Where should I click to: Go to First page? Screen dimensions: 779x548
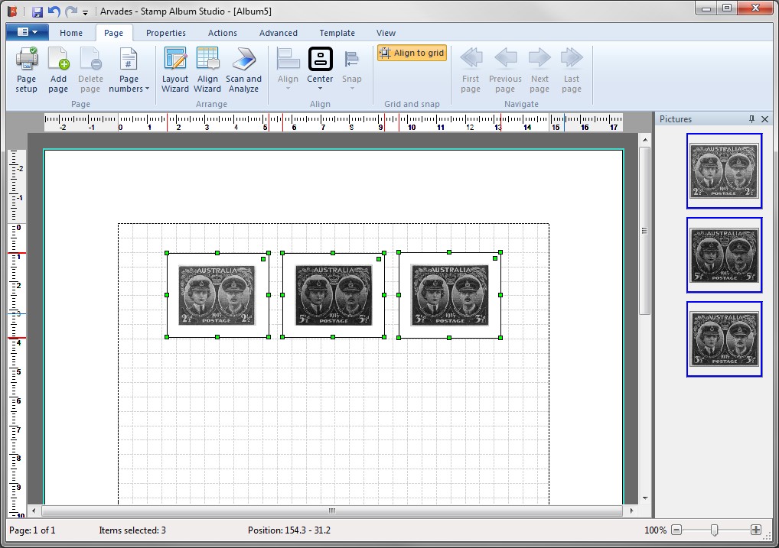(x=471, y=70)
